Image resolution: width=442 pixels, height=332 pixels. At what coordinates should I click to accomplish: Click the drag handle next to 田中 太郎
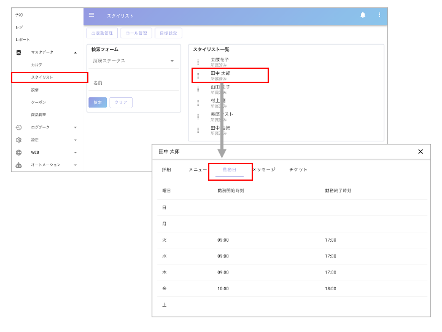198,76
